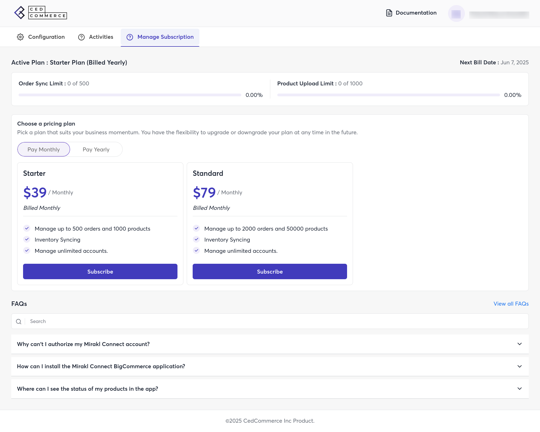Click the Order Sync Limit progress bar

click(130, 95)
